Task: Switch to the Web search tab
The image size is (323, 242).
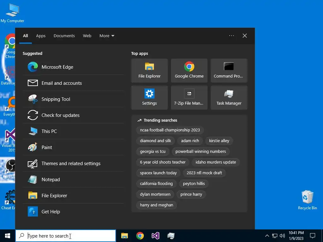Action: (87, 36)
